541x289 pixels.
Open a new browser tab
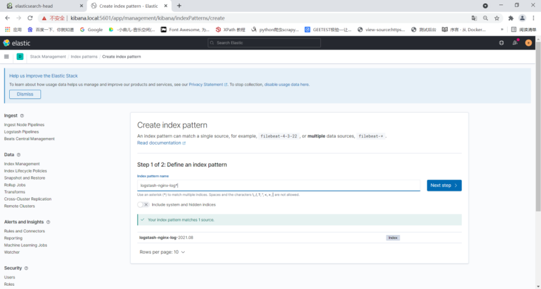[x=179, y=6]
